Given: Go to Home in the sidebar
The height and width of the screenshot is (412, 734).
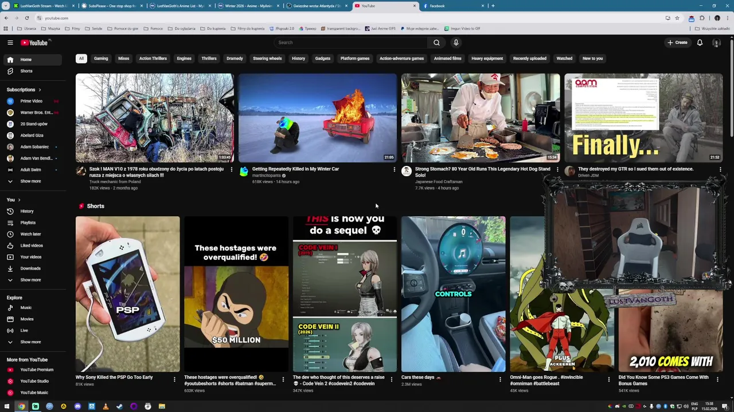Looking at the screenshot, I should pos(33,60).
